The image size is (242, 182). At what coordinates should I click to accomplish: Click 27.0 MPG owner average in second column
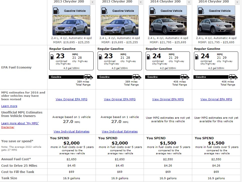(120, 122)
